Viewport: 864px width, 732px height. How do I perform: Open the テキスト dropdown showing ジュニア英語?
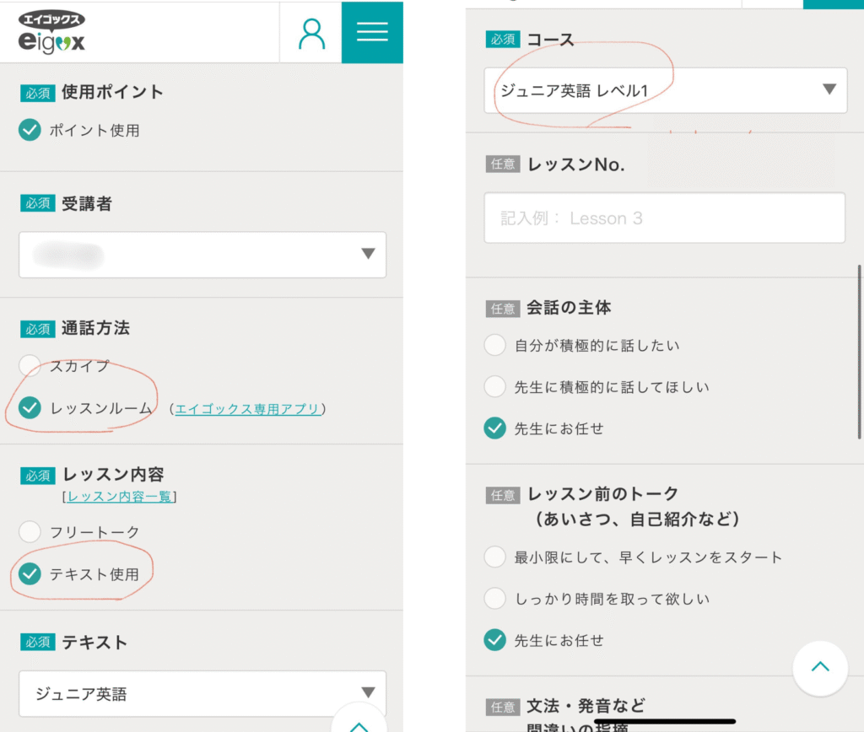[x=202, y=693]
